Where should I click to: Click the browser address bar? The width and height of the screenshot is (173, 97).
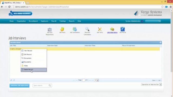[x=86, y=7]
